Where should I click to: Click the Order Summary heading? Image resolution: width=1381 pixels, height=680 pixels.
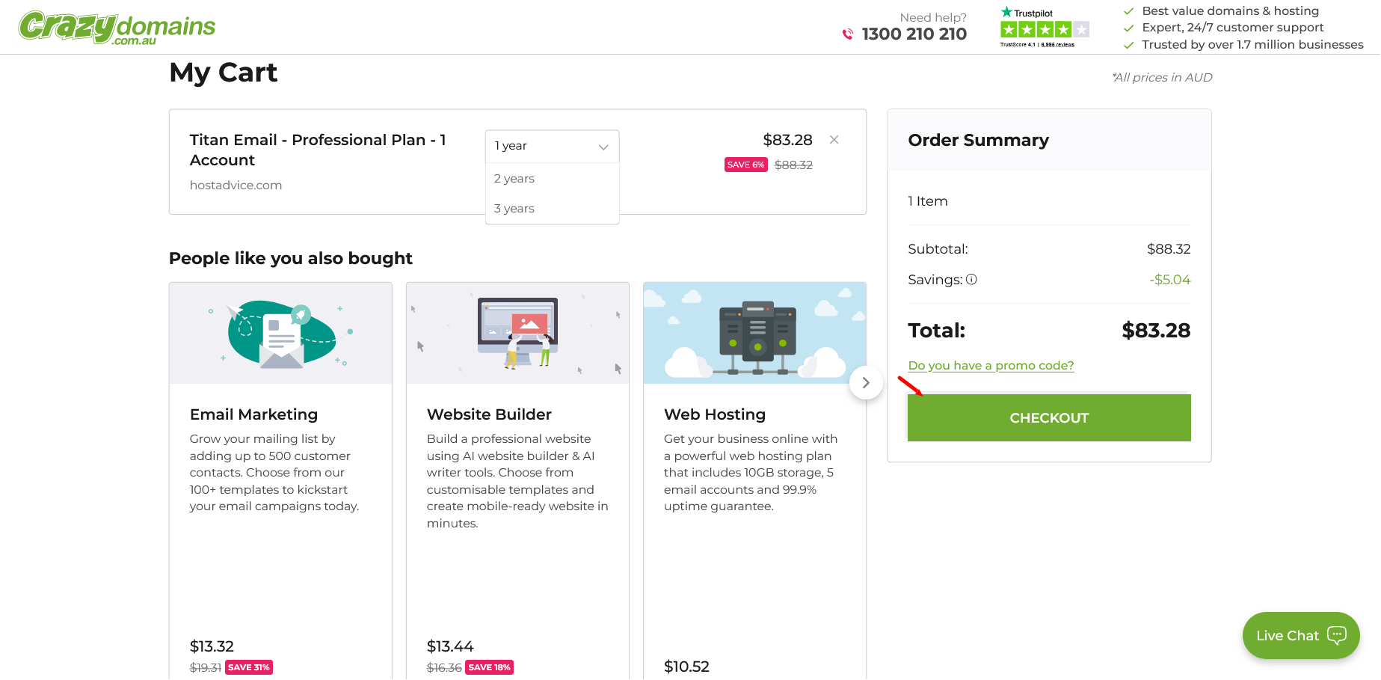pos(978,140)
